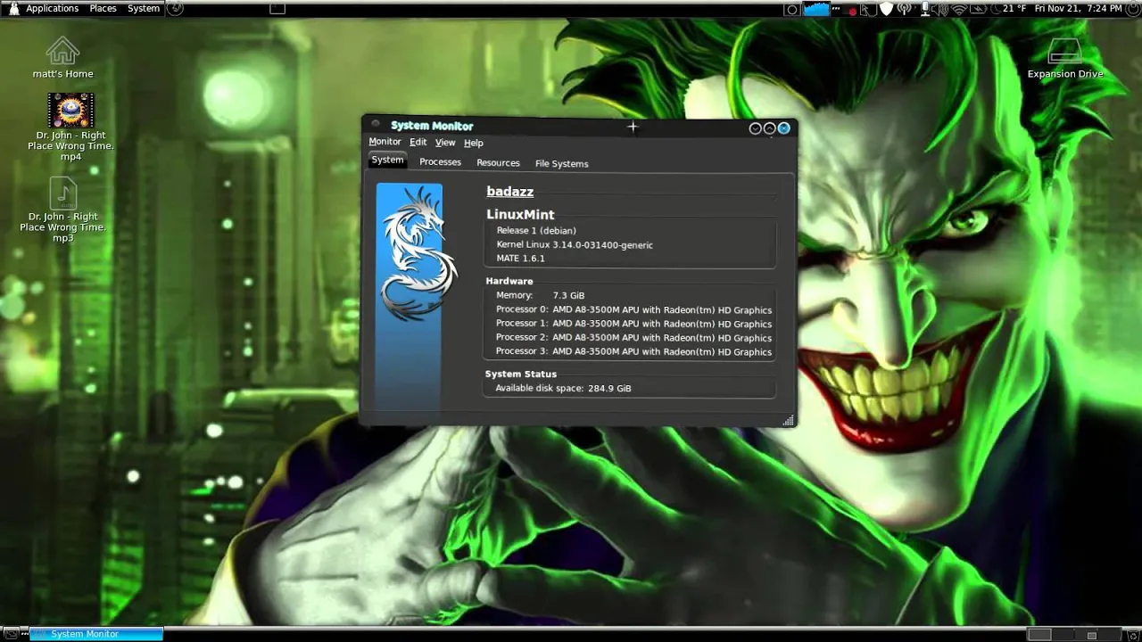Click the 'System Status' heading
The image size is (1142, 642).
[x=520, y=374]
